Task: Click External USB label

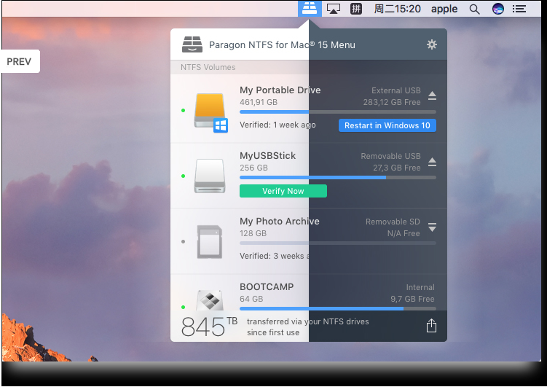Action: [396, 90]
